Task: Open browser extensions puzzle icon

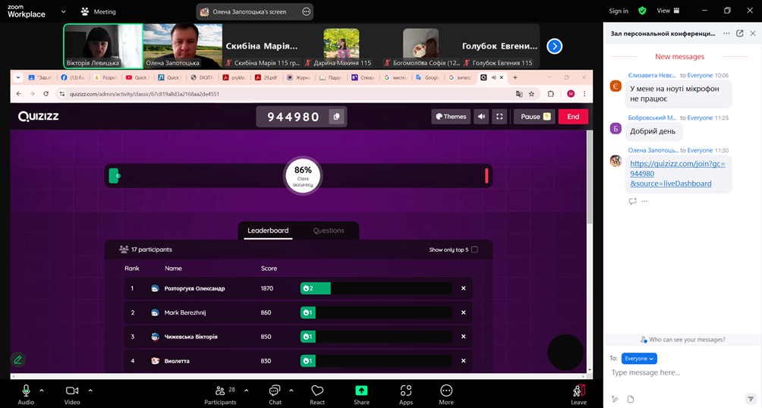Action: point(550,94)
